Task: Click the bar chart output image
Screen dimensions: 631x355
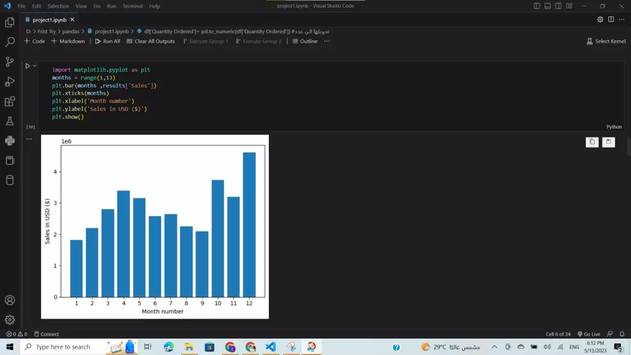Action: pos(155,227)
